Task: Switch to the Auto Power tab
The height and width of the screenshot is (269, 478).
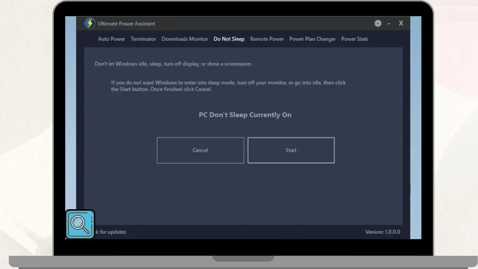Action: [x=111, y=39]
